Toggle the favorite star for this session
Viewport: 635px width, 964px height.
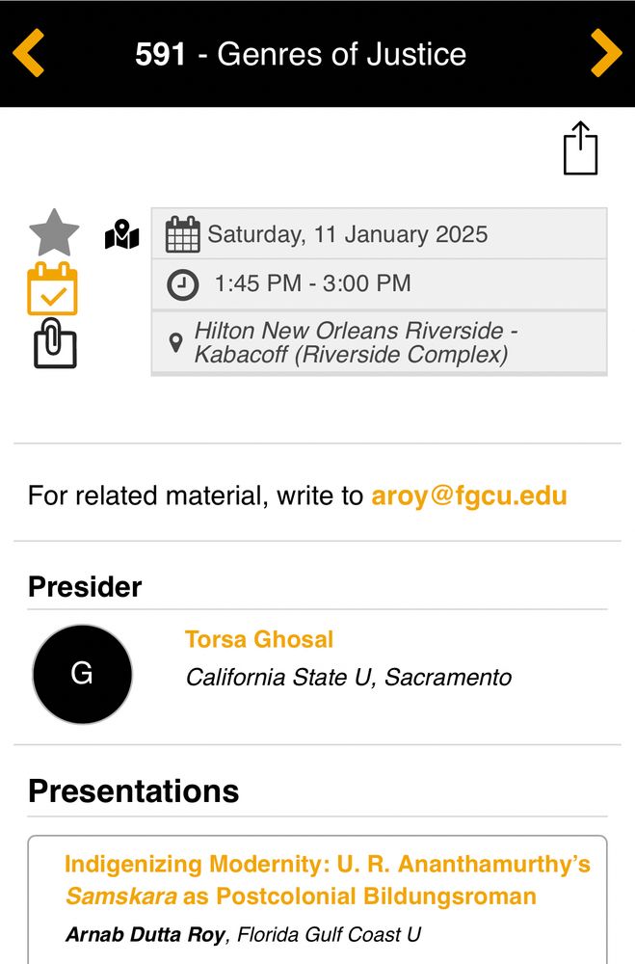point(54,233)
